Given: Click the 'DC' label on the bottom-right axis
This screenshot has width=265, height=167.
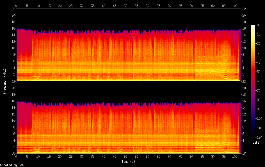Looking at the screenshot, I should (244, 153).
